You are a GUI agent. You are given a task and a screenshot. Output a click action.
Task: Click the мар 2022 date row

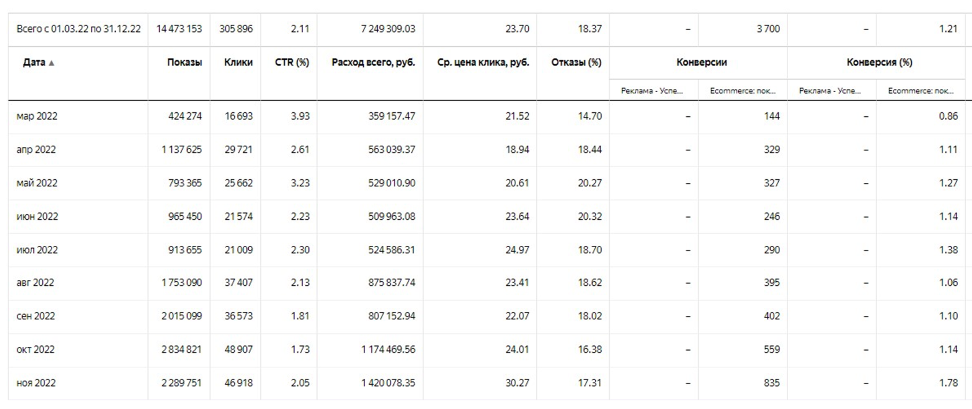click(37, 116)
